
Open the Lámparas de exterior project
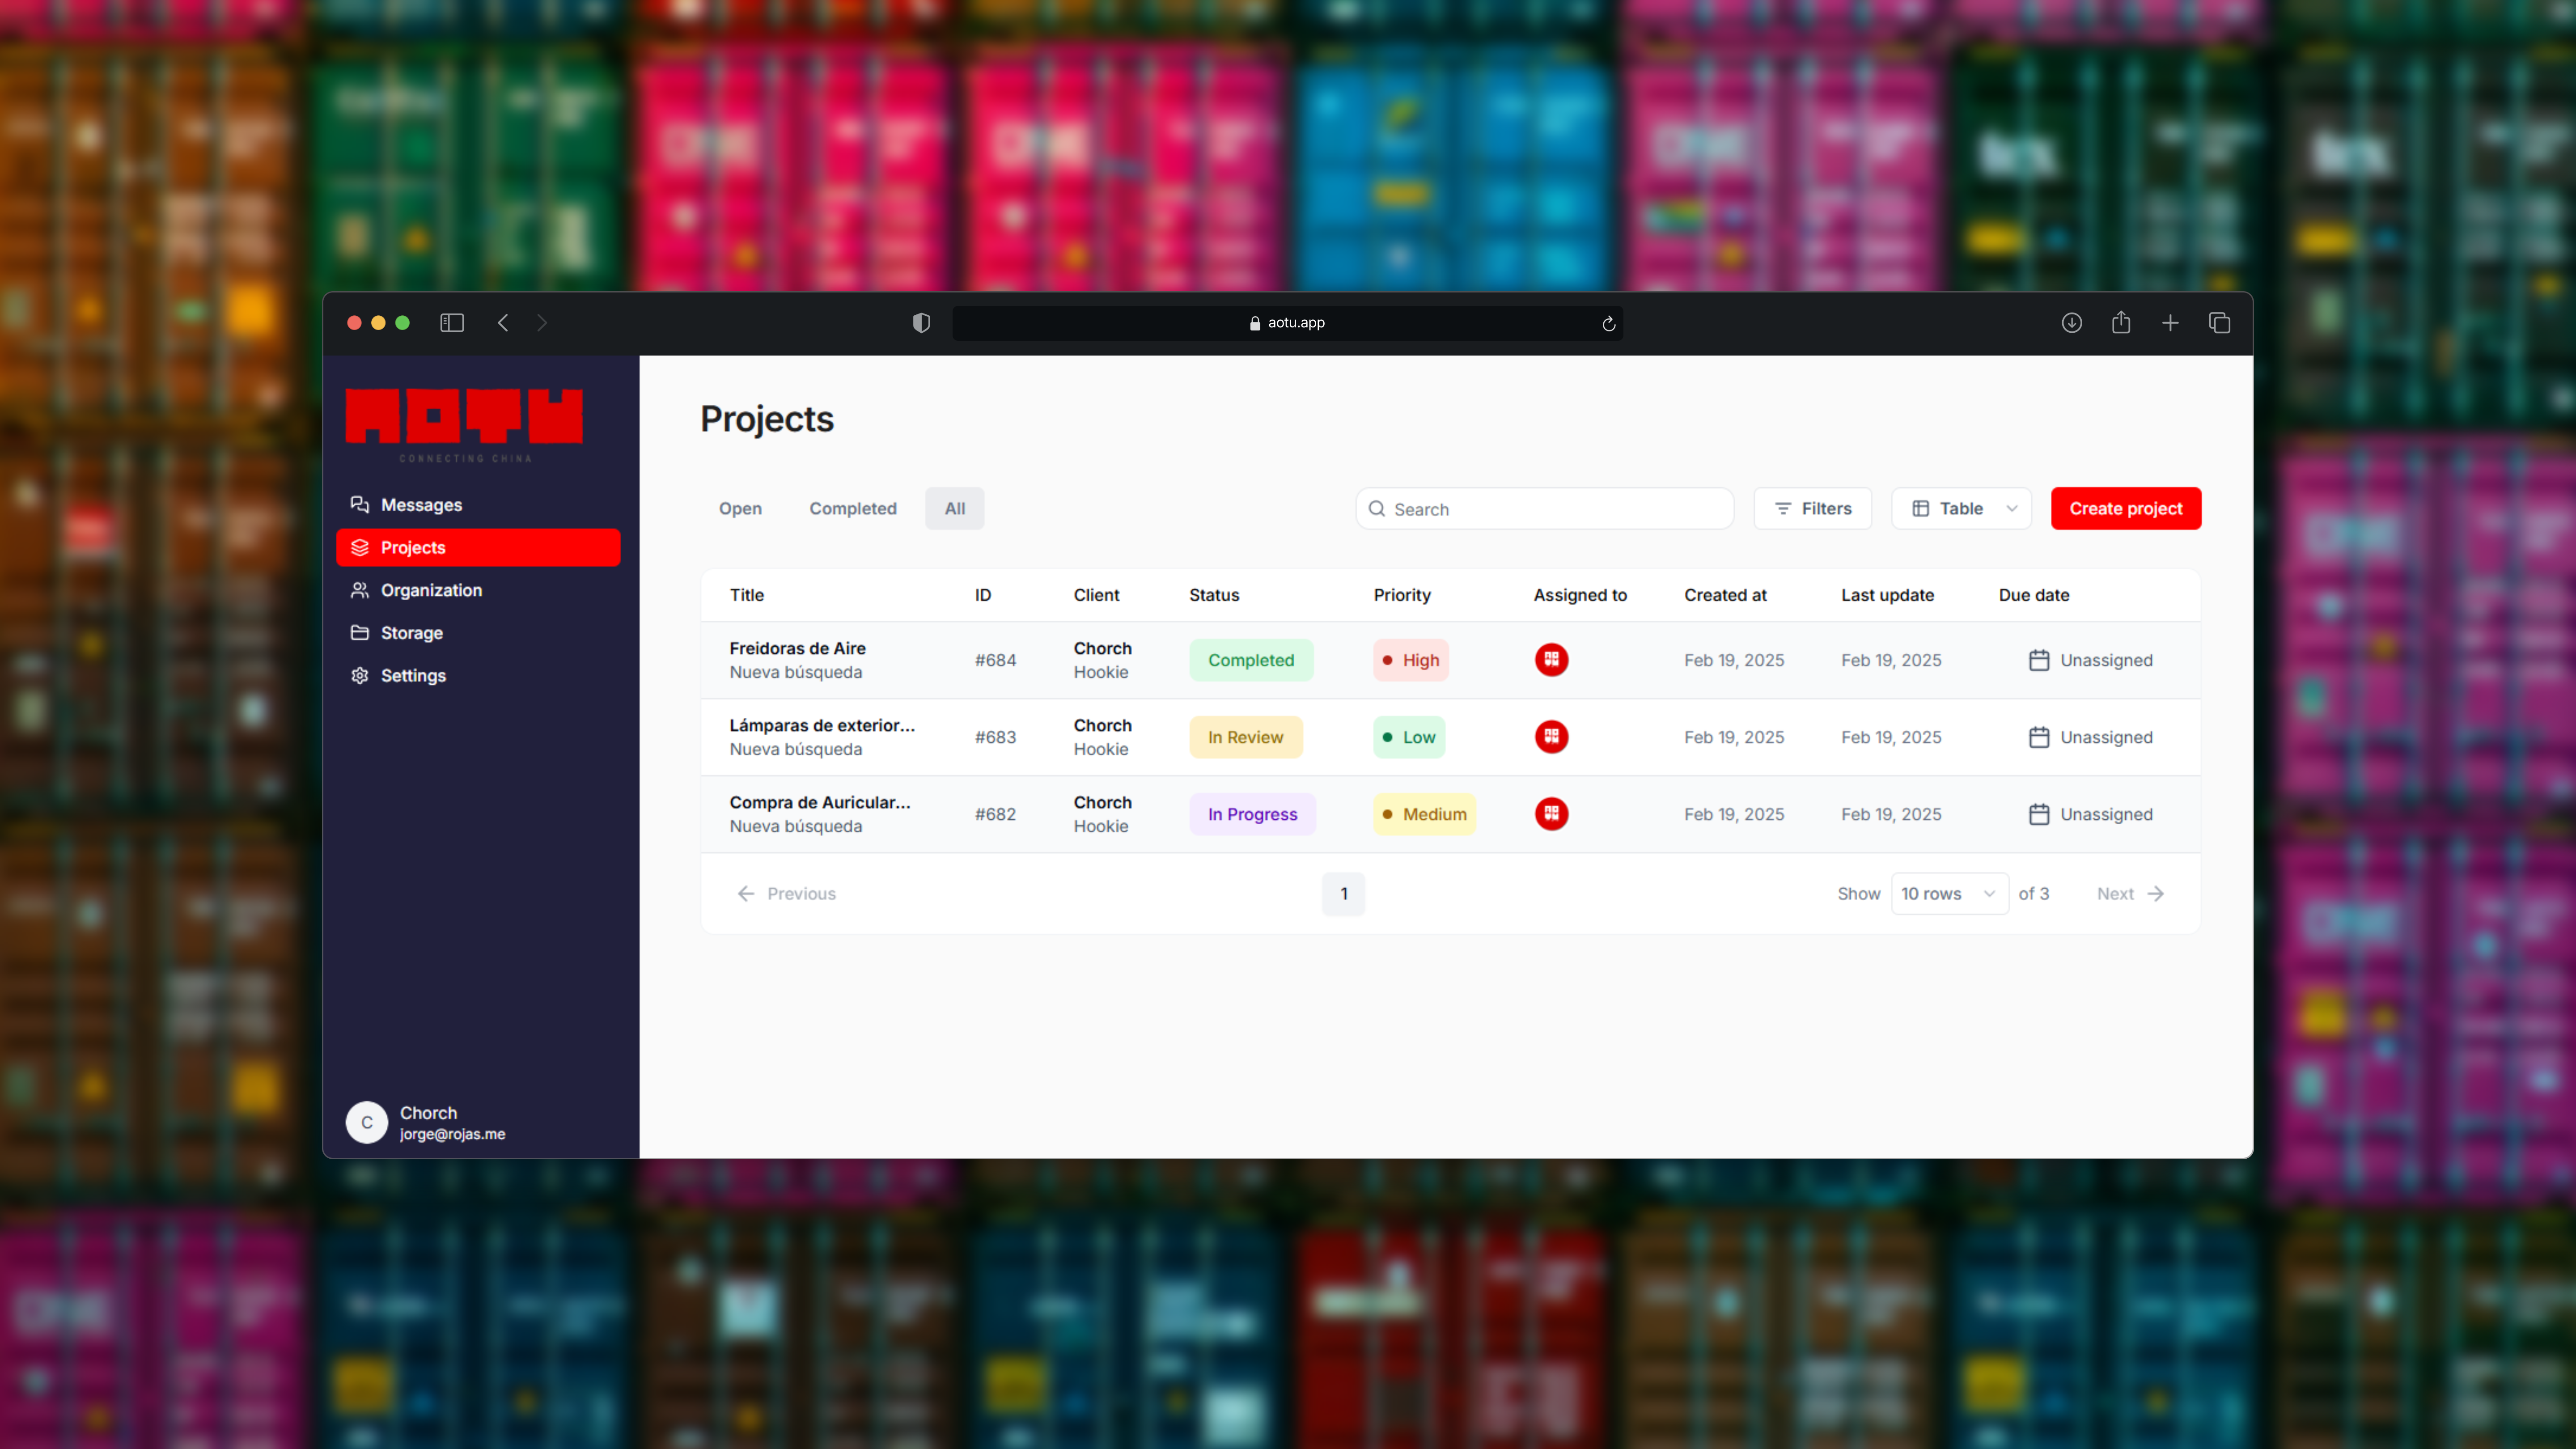click(x=822, y=725)
